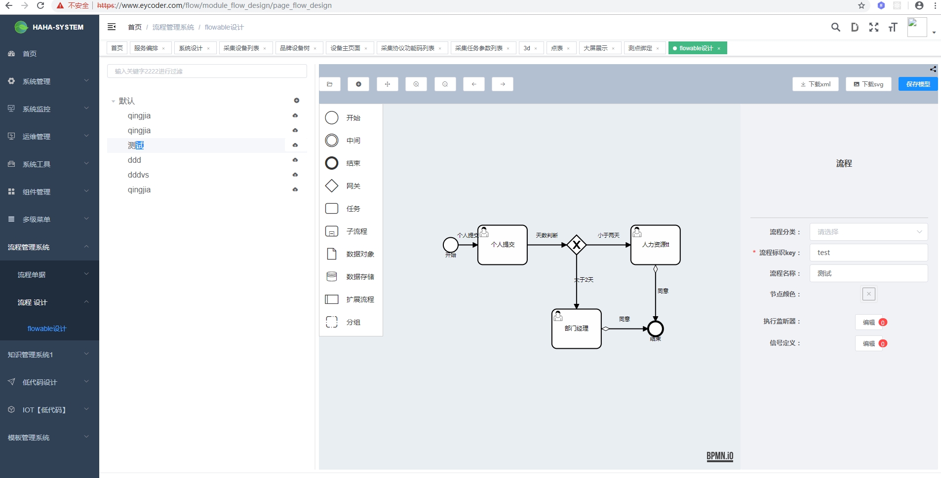
Task: Reload the page in browser
Action: (40, 5)
